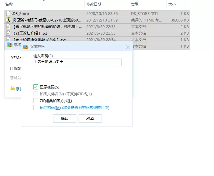Enable ZIP经典加密方式 checkbox

[x=36, y=101]
